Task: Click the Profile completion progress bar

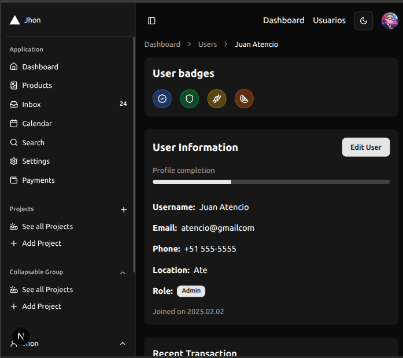Action: tap(271, 182)
